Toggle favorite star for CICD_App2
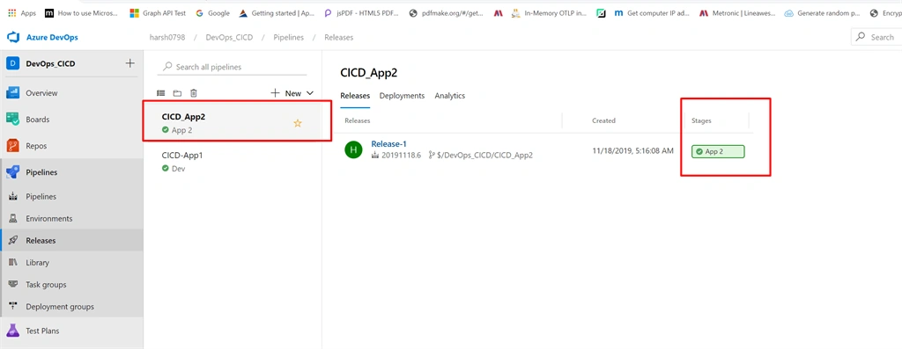 click(298, 123)
